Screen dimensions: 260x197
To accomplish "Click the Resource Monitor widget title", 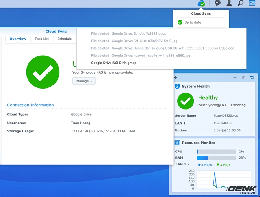I will click(x=199, y=143).
